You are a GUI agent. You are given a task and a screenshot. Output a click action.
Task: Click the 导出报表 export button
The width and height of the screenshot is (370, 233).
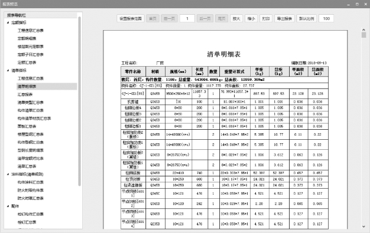click(284, 19)
